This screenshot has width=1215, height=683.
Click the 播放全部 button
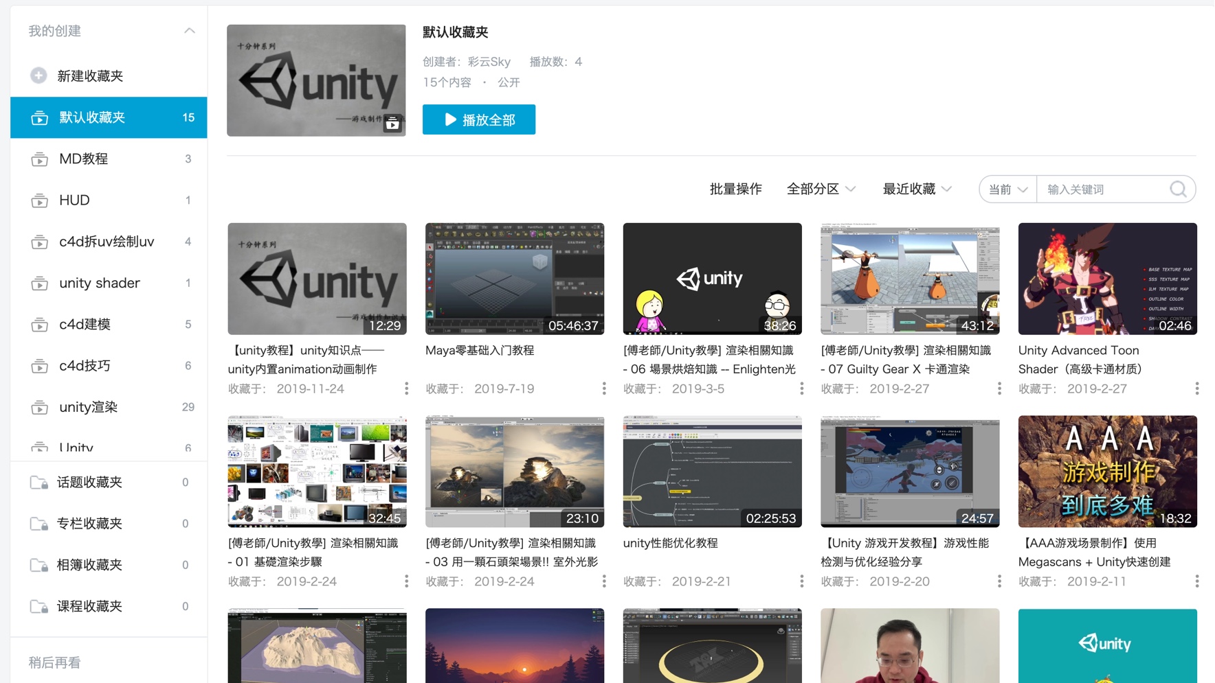pos(479,119)
